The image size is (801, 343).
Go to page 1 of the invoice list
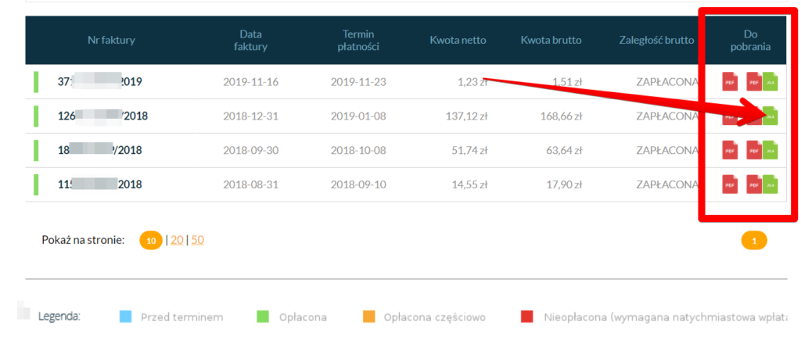753,241
